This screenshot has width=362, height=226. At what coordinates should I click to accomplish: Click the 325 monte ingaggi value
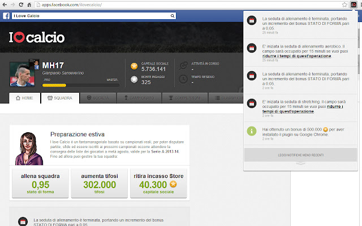pos(146,82)
